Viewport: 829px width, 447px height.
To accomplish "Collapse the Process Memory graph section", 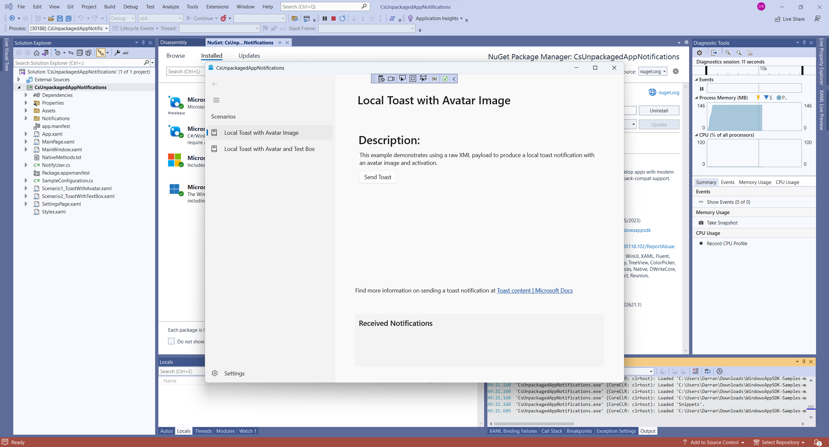I will pos(696,97).
